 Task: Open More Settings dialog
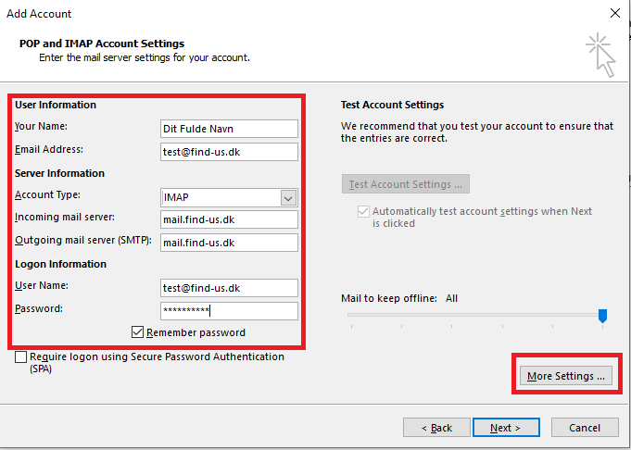point(566,376)
